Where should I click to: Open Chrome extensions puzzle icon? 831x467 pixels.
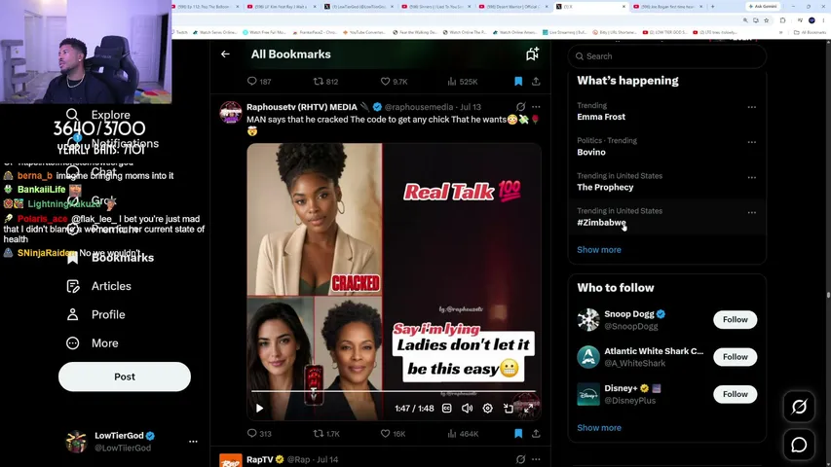782,20
